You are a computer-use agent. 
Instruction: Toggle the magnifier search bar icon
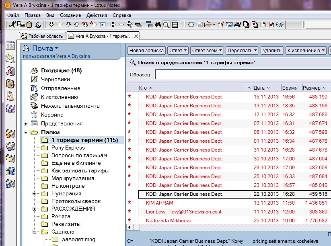coord(167,25)
